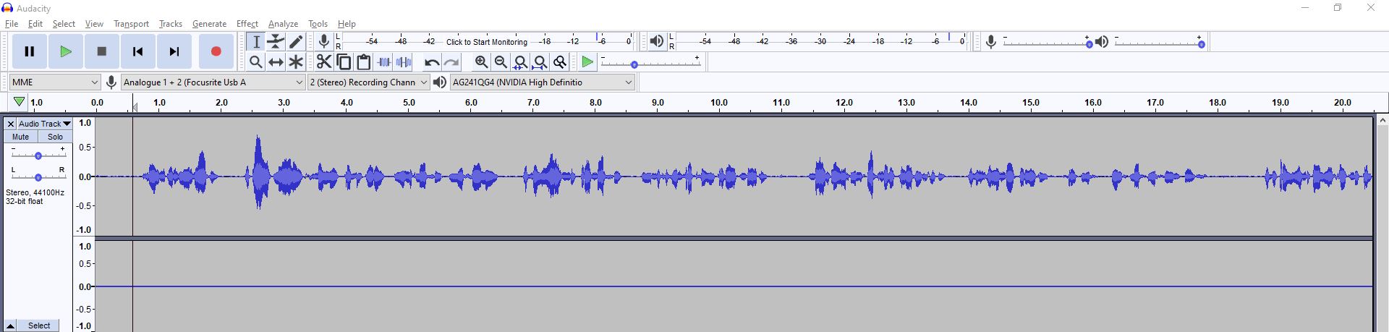Zoom in on the waveform

(481, 62)
